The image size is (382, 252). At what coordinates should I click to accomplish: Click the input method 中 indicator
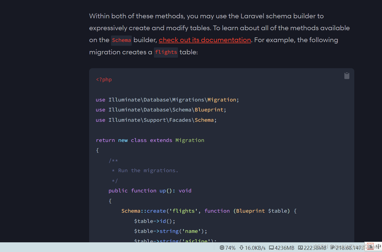pos(378,246)
